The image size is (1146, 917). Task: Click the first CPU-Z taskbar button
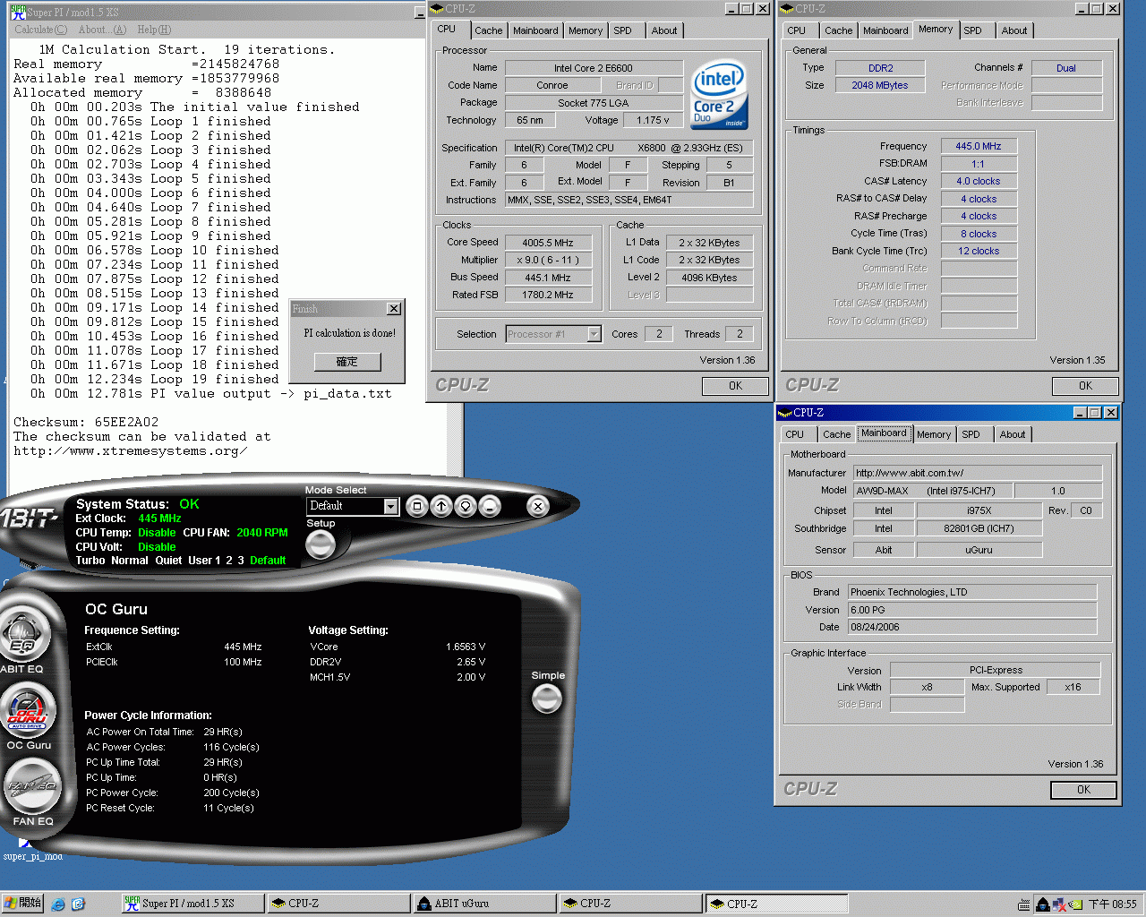[x=339, y=904]
